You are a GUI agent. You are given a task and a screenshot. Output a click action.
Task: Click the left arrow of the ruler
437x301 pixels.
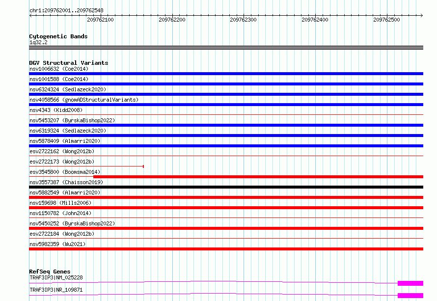30,16
